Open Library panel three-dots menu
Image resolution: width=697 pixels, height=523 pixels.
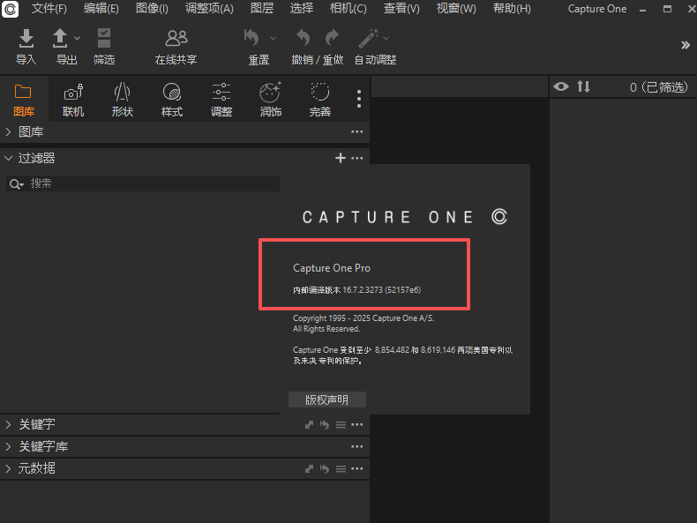pyautogui.click(x=357, y=131)
